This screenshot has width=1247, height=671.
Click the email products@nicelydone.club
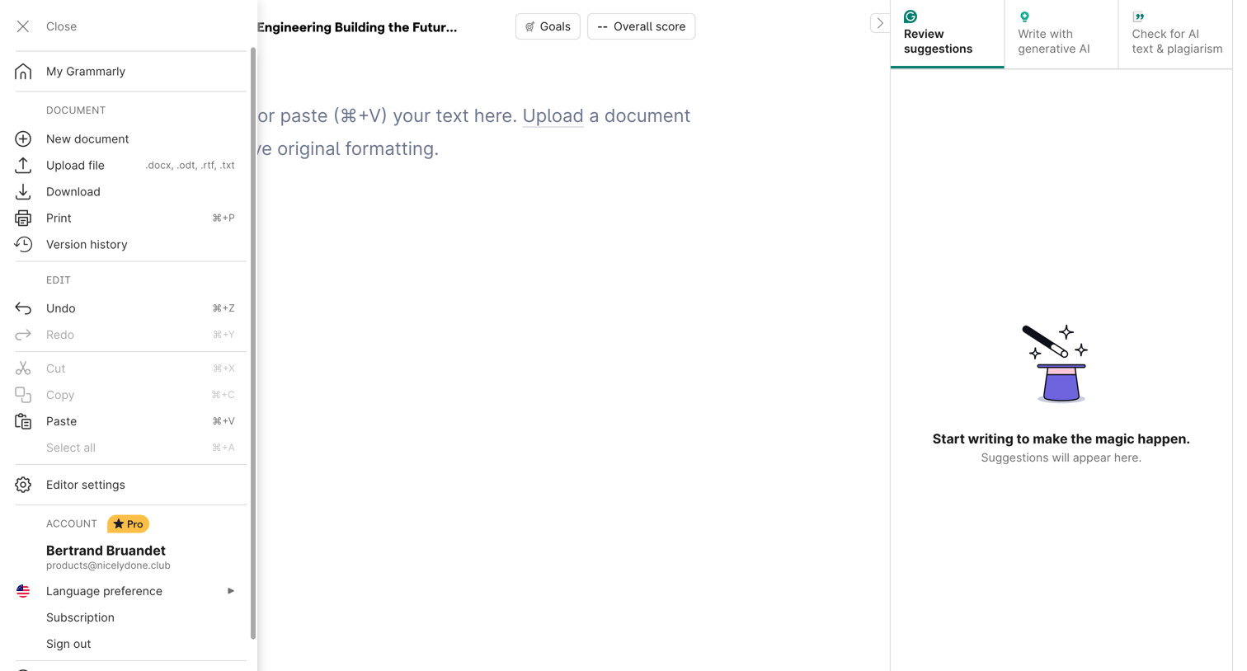pos(108,565)
